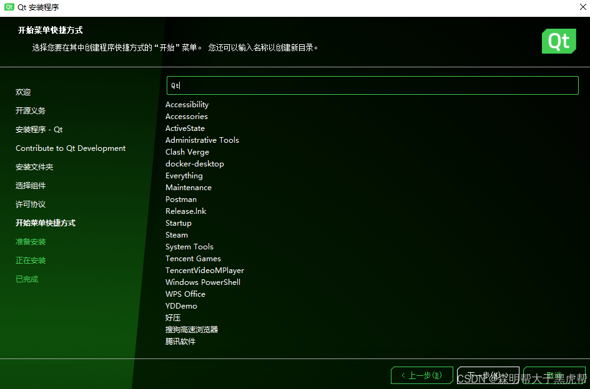Click the current 开始菜单快捷方式 sidebar step
The width and height of the screenshot is (590, 389).
click(46, 223)
